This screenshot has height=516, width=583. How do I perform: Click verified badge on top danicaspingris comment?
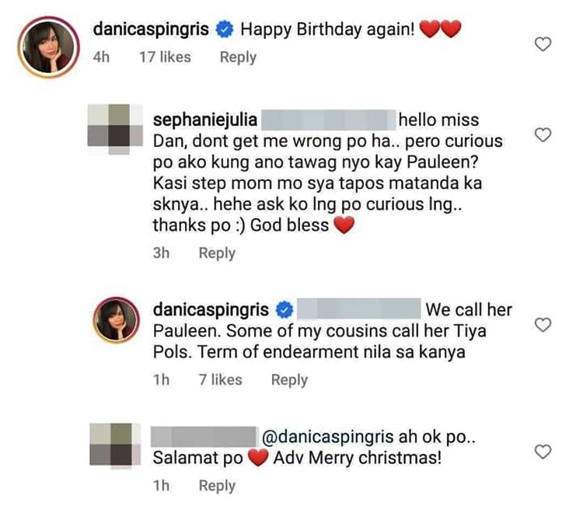(225, 30)
